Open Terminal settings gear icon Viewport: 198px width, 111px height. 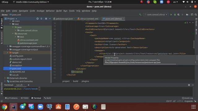(x=189, y=85)
